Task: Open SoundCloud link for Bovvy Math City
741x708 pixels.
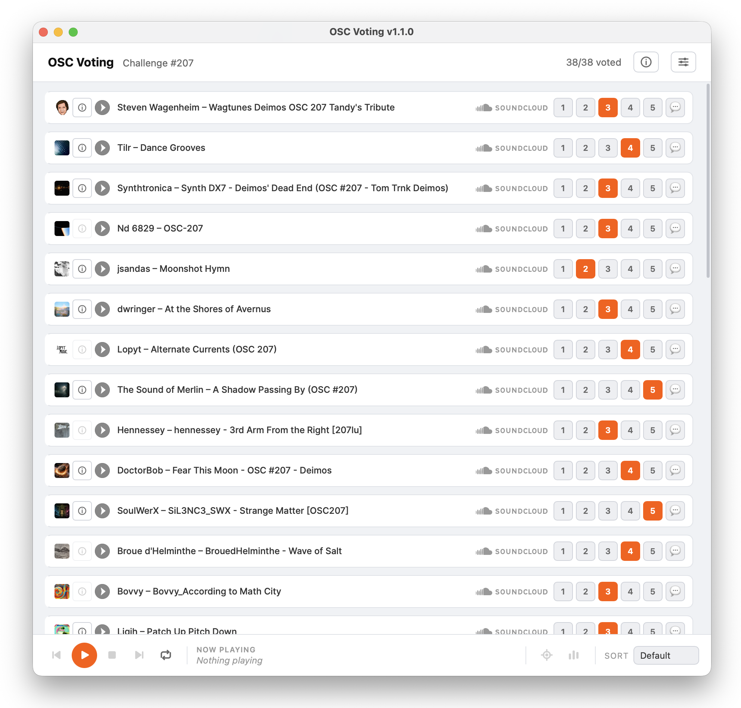Action: pyautogui.click(x=511, y=592)
